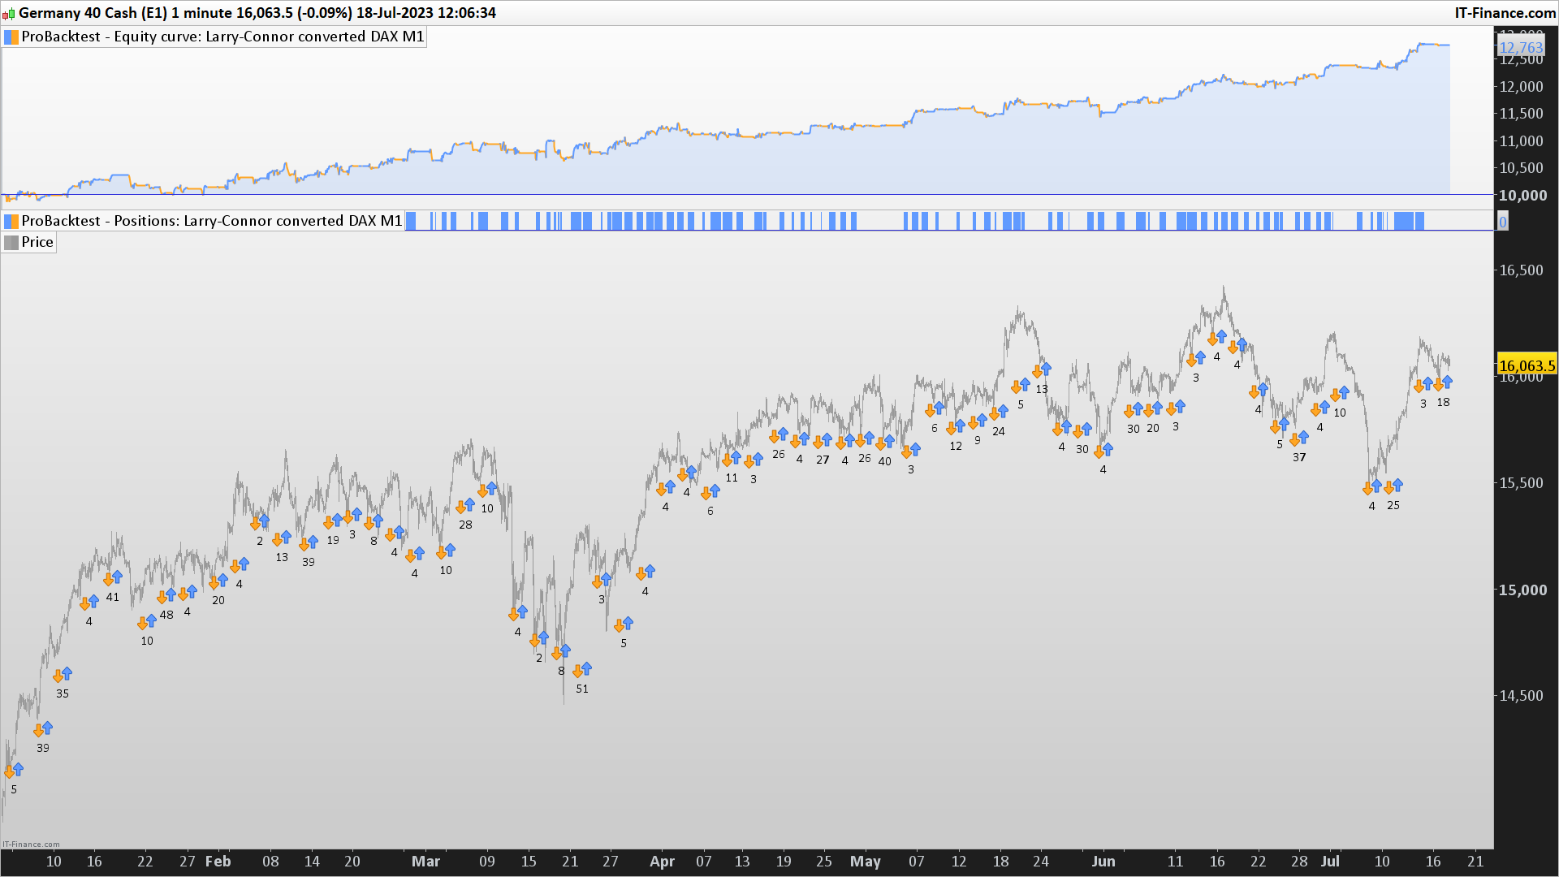
Task: Click the trade arrows marker labeled 18
Action: click(x=1443, y=383)
